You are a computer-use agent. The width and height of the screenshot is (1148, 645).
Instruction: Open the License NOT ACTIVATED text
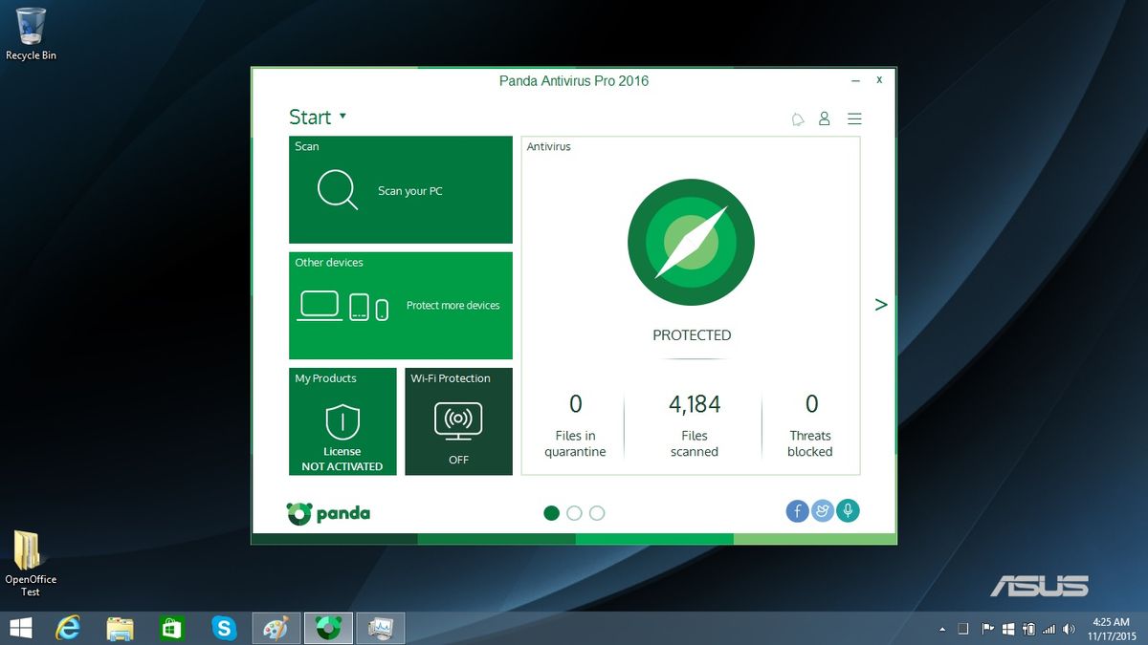coord(342,459)
